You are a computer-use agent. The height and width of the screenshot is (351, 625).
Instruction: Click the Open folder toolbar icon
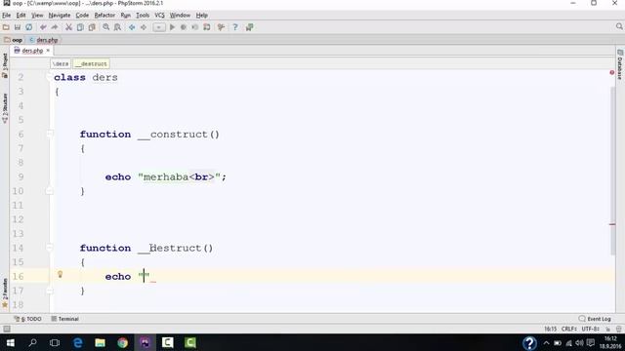tap(6, 27)
